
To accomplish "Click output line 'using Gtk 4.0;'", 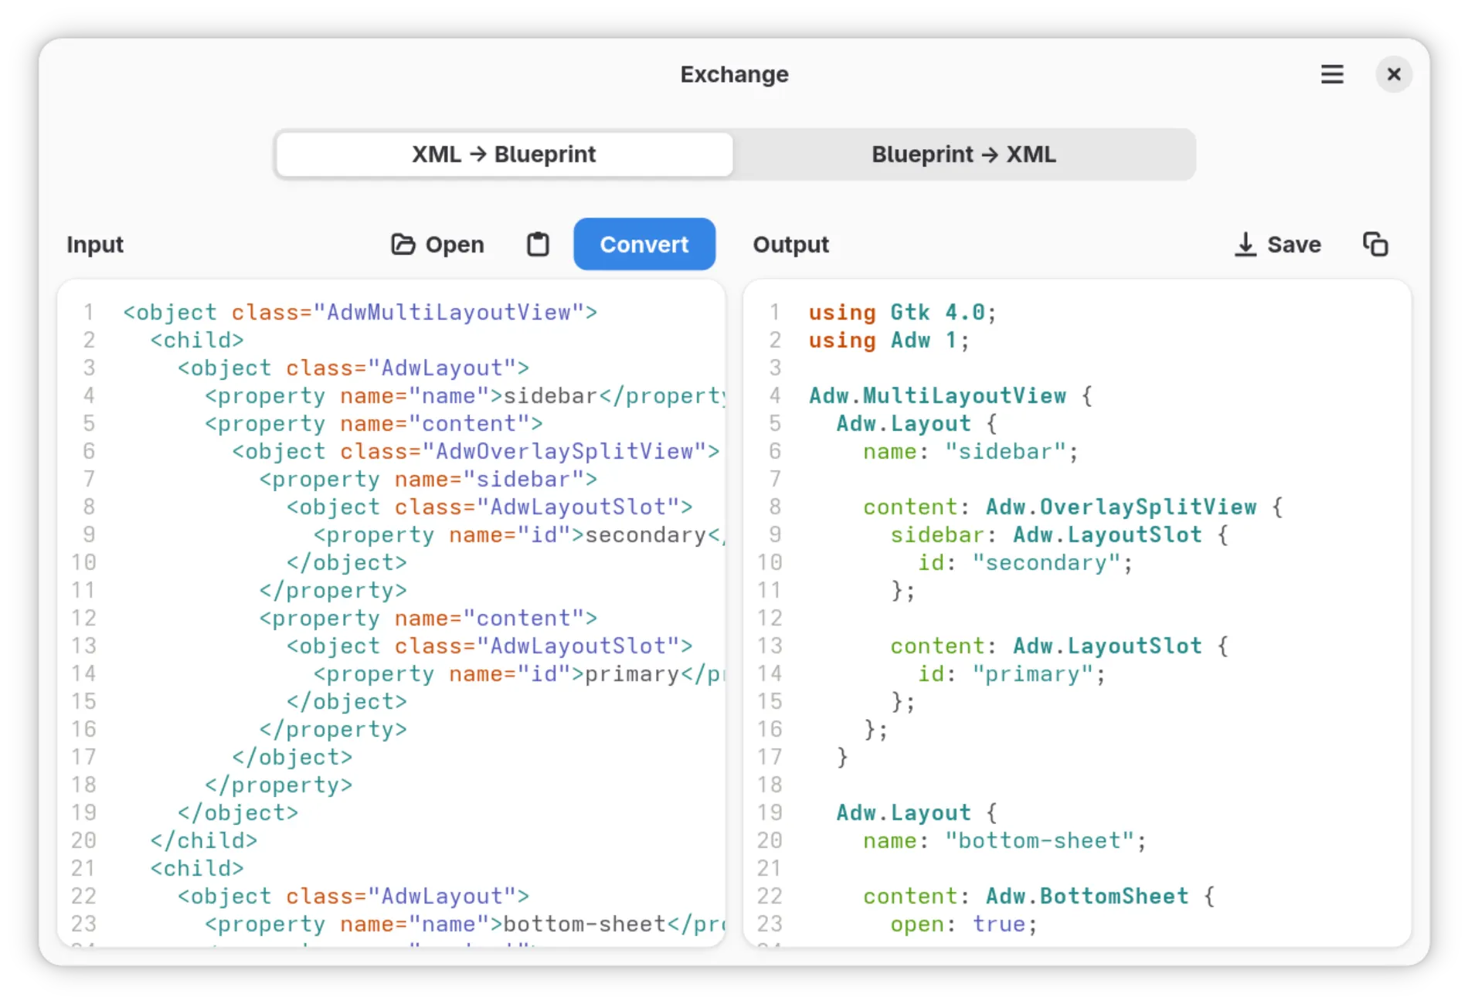I will [x=902, y=312].
